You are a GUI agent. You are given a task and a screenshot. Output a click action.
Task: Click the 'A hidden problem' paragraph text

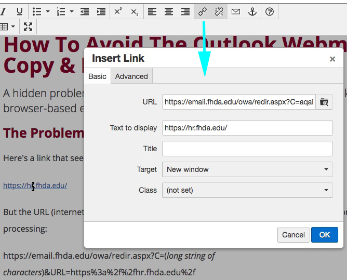pos(44,93)
